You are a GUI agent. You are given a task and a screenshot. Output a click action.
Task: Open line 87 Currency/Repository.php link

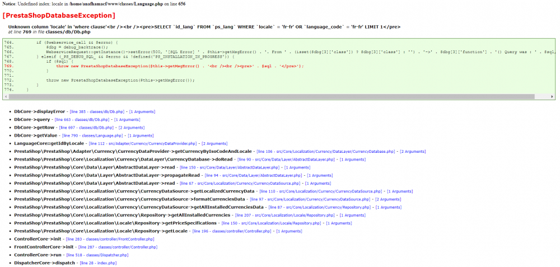point(320,207)
